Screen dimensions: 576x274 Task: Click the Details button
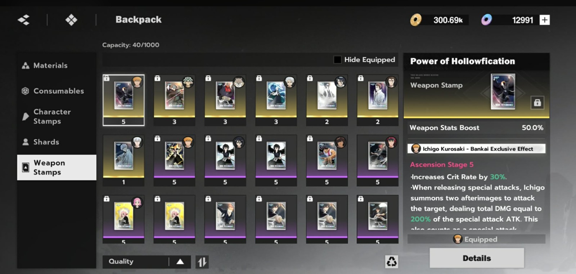tap(477, 258)
